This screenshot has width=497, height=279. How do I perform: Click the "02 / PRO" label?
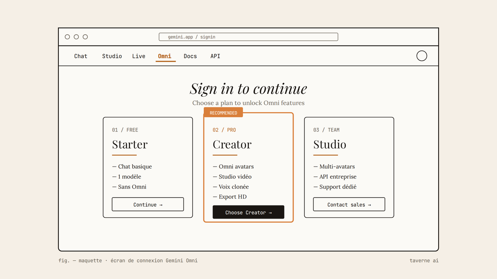(x=224, y=130)
